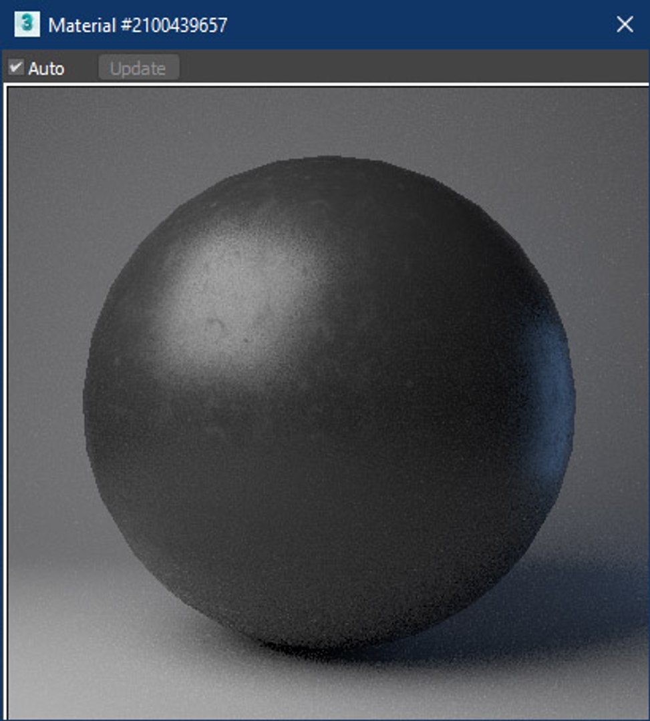
Task: Click the empty title bar area
Action: [419, 25]
